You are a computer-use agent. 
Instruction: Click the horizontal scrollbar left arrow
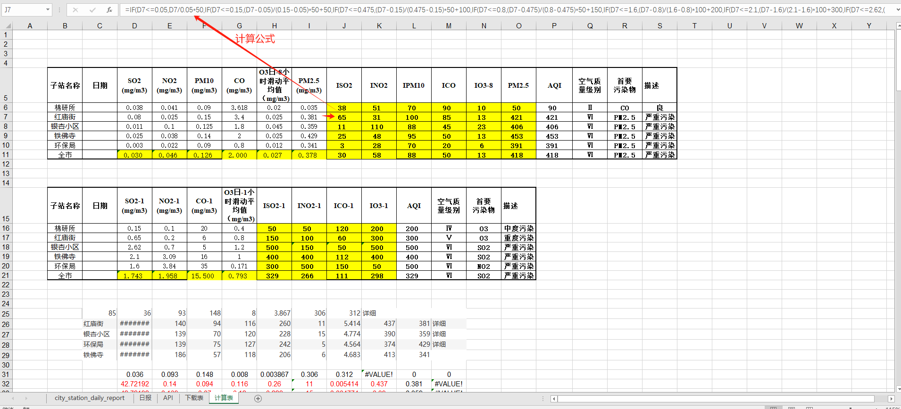[x=554, y=399]
